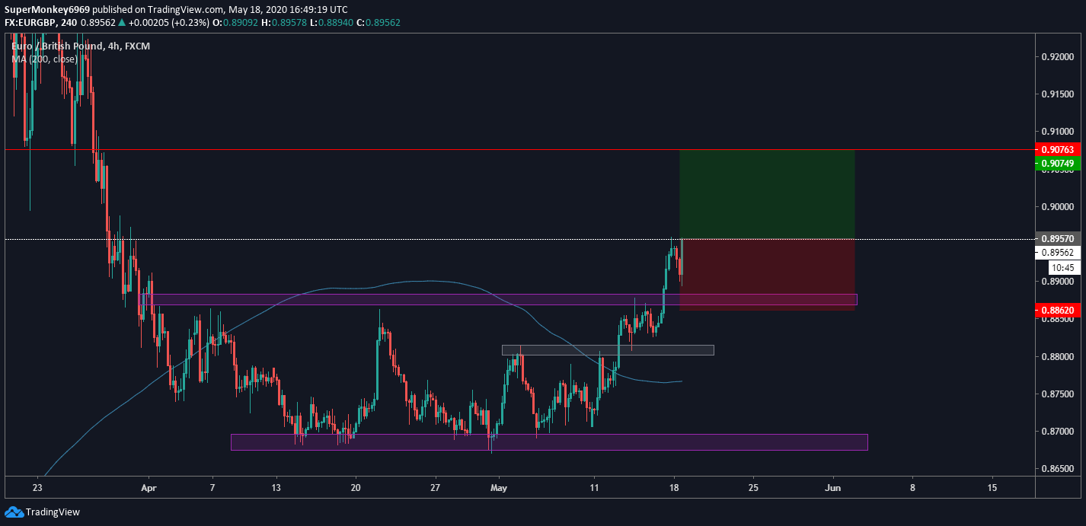The width and height of the screenshot is (1086, 526).
Task: Select the lower purple rectangle near 0.87000
Action: 549,442
